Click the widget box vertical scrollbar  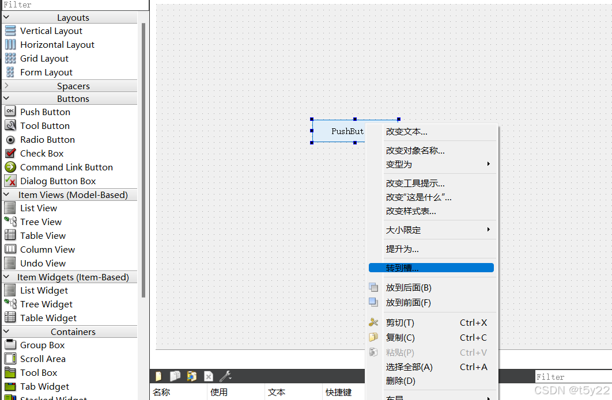pyautogui.click(x=143, y=160)
